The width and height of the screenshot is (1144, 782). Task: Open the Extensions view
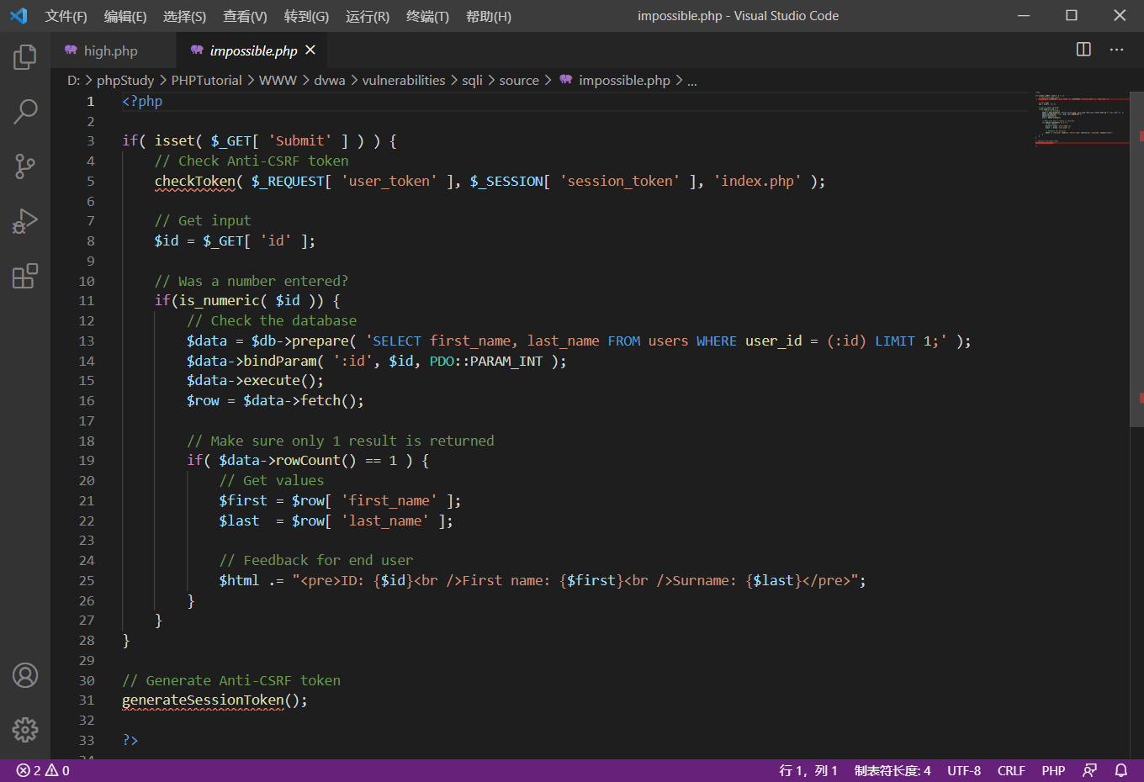pos(25,276)
